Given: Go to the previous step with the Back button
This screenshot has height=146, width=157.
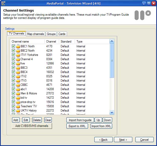Looking at the screenshot, I should pyautogui.click(x=103, y=140).
